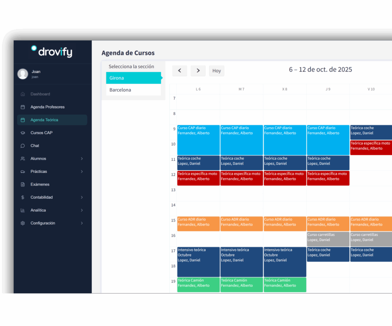Expand the Contabilidad submenu chevron

[x=82, y=198]
